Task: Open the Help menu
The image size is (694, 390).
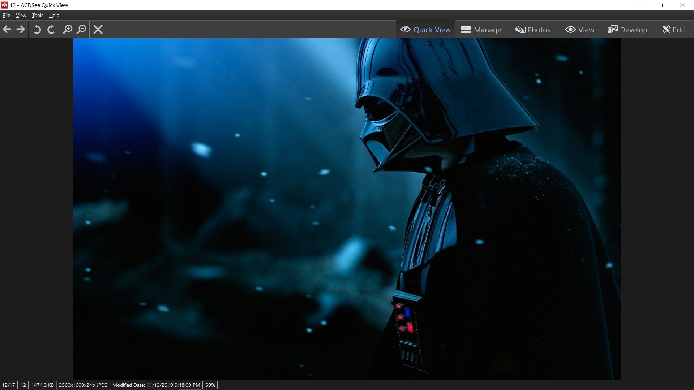Action: [x=54, y=15]
